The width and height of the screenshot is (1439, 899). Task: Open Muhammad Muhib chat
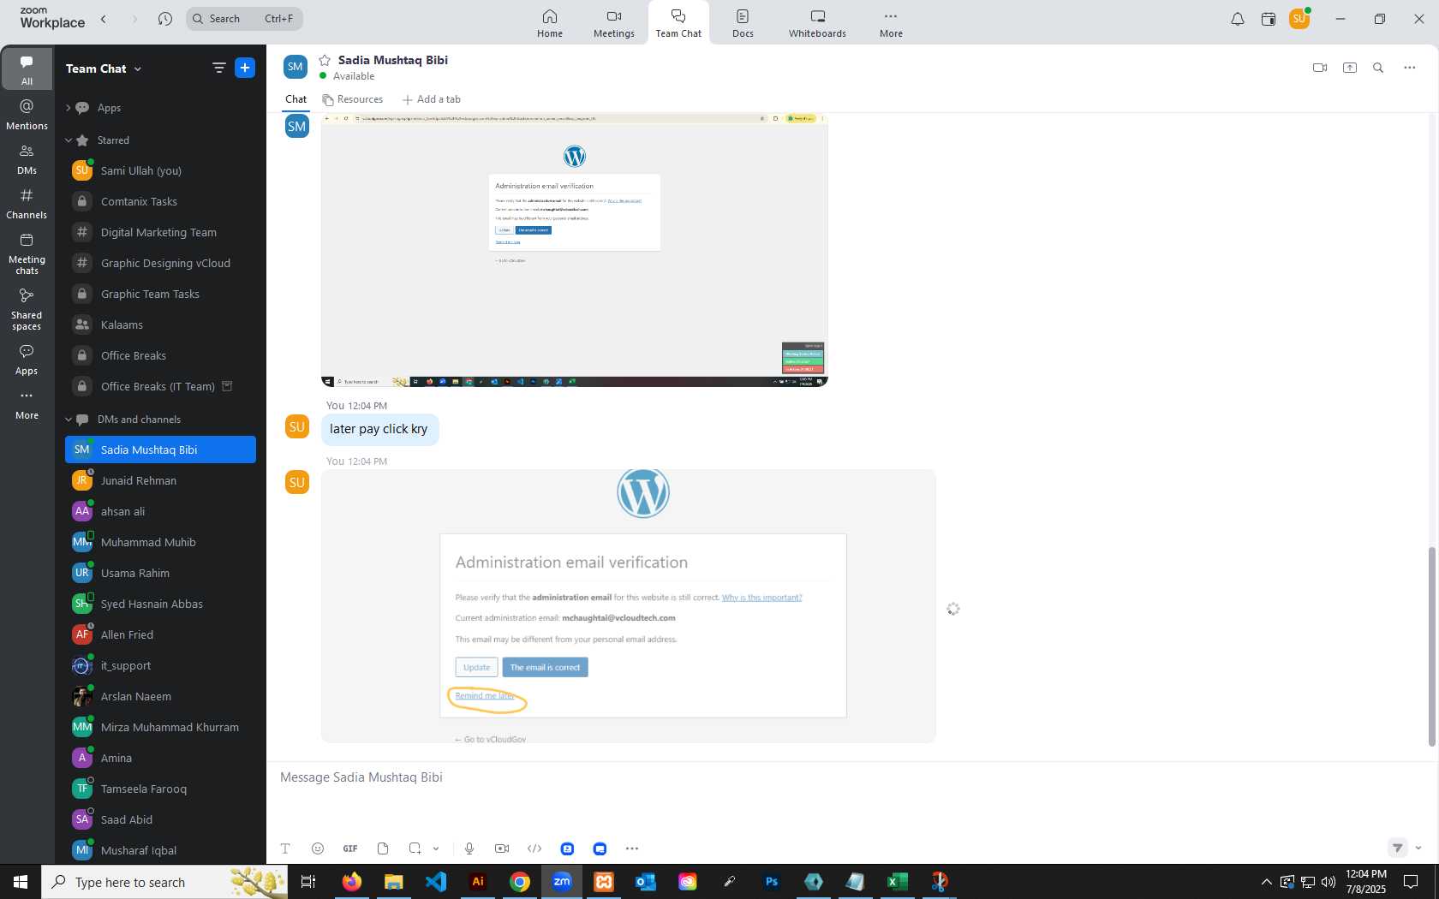[x=160, y=542]
